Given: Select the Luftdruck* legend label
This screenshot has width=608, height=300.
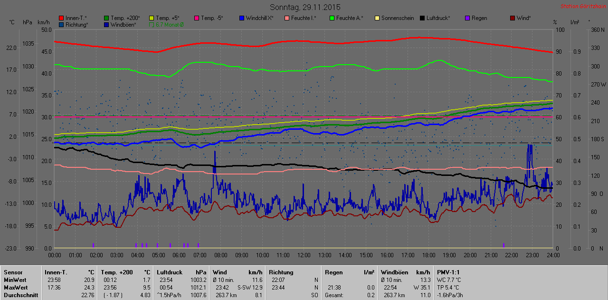Looking at the screenshot, I should click(x=438, y=18).
